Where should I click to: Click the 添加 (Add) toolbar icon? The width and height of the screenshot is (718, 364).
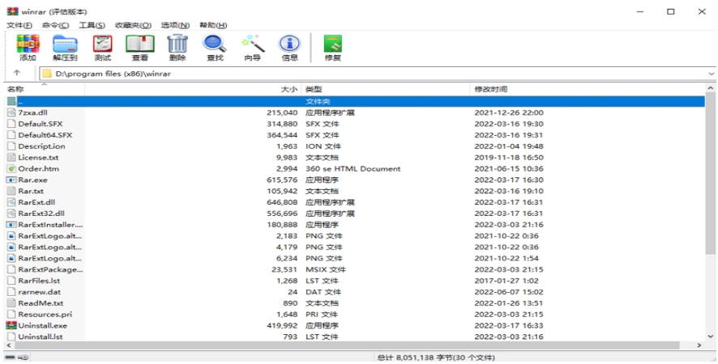pos(28,47)
